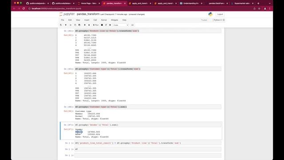This screenshot has width=284, height=160.
Task: Click code cell In [43] with Customer type transform
Action: (x=148, y=69)
